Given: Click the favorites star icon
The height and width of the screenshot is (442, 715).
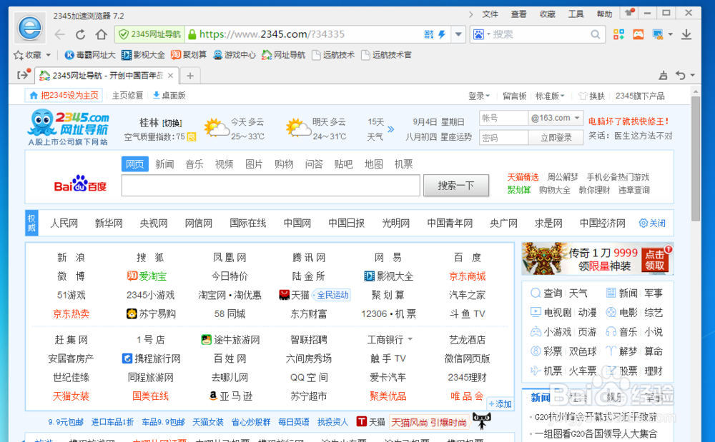Looking at the screenshot, I should [x=19, y=55].
